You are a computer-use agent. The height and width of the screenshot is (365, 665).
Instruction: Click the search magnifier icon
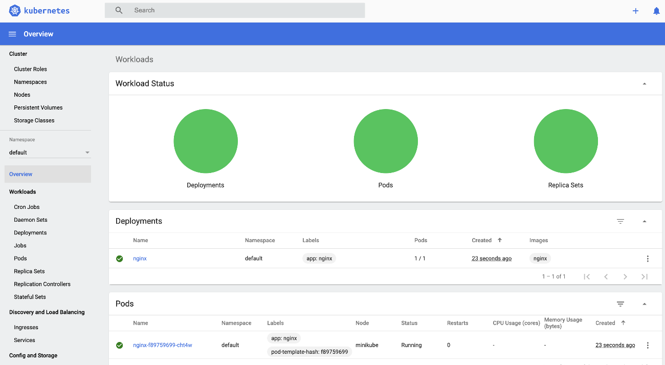tap(119, 10)
